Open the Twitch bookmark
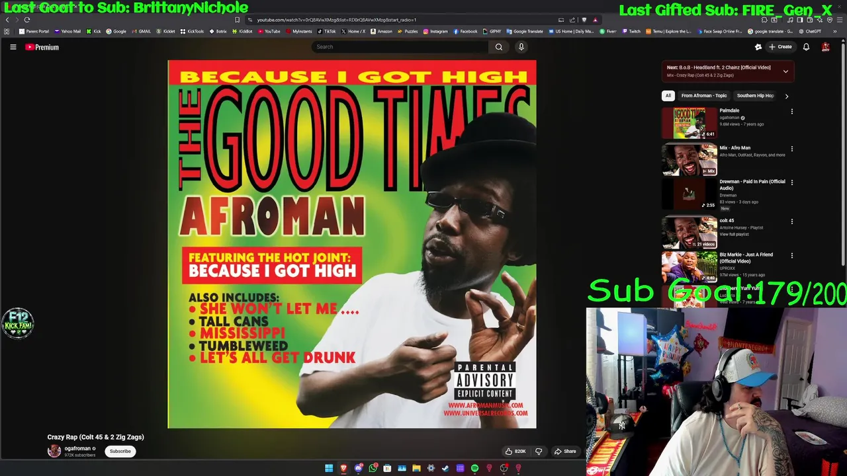The width and height of the screenshot is (847, 476). [631, 31]
